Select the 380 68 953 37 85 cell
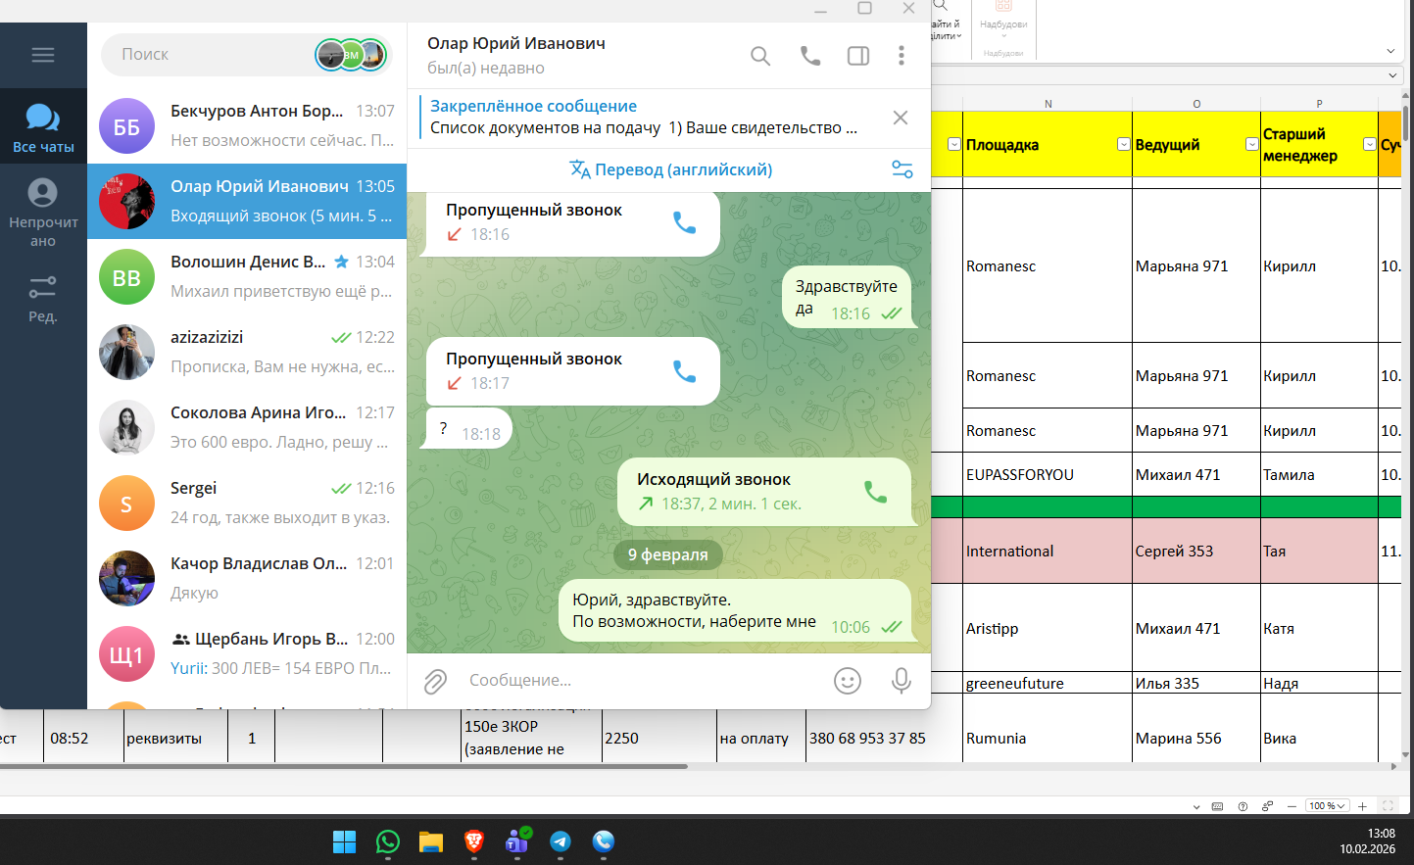This screenshot has height=865, width=1414. tap(884, 738)
